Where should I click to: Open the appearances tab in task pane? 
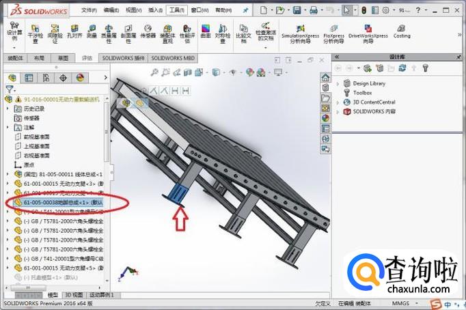pos(325,117)
